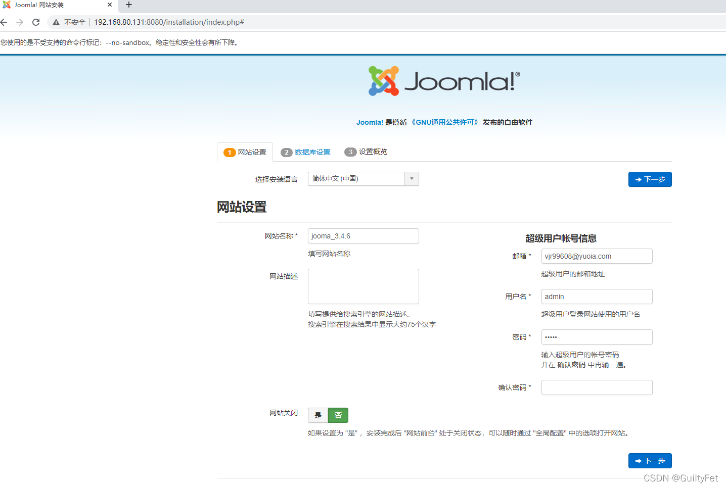726x488 pixels.
Task: Click the 用户名 input field
Action: tap(597, 297)
